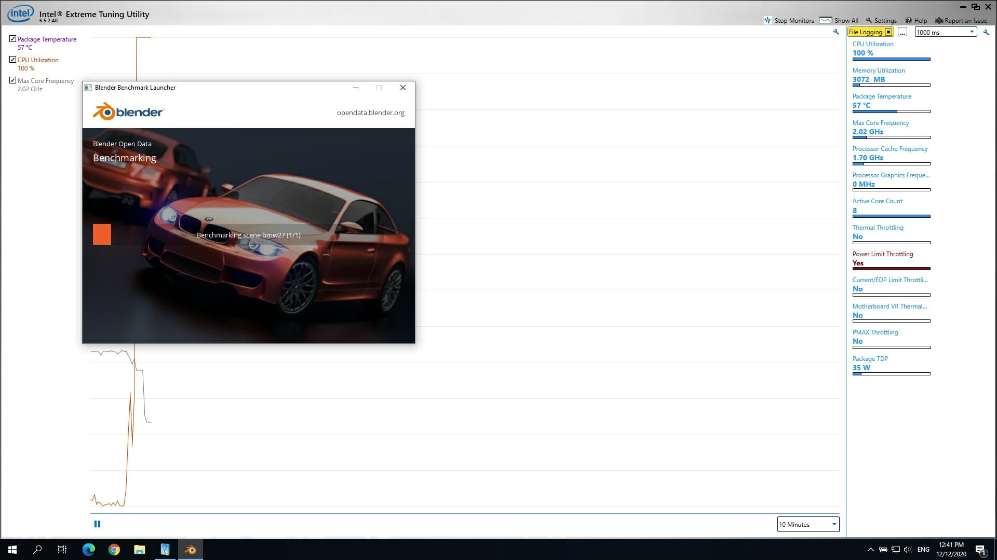Click Show All in the toolbar
This screenshot has width=997, height=560.
pyautogui.click(x=839, y=20)
